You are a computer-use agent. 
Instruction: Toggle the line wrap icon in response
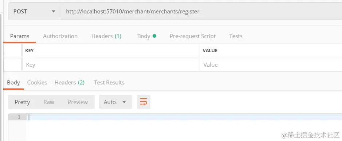[x=144, y=102]
